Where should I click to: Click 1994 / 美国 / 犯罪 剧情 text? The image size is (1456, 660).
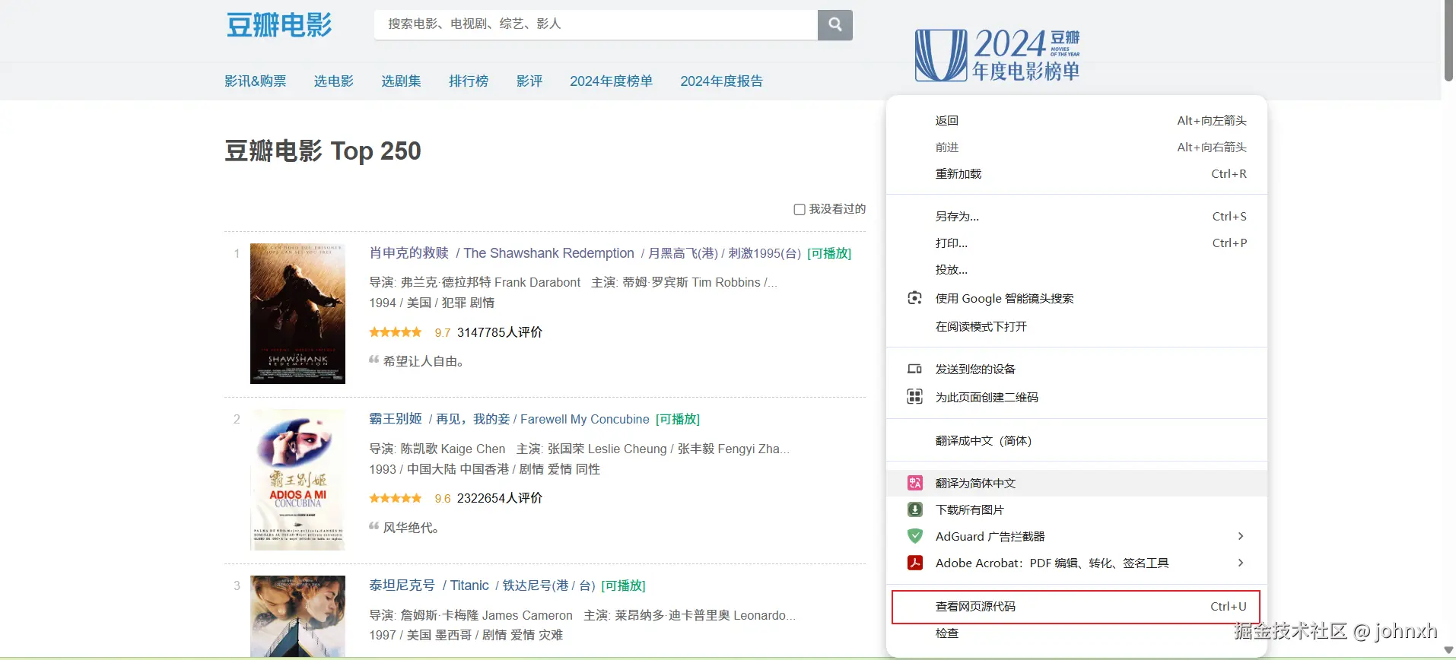(x=431, y=303)
